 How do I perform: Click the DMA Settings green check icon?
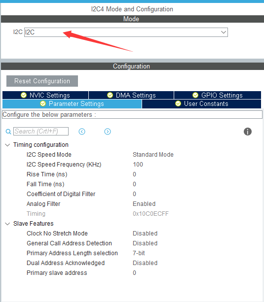coord(110,95)
